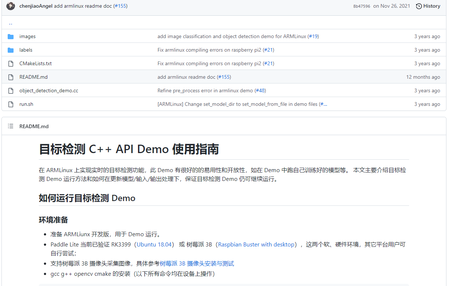Click the file icon beside object_detection_demo.cc
449x286 pixels.
pos(11,90)
